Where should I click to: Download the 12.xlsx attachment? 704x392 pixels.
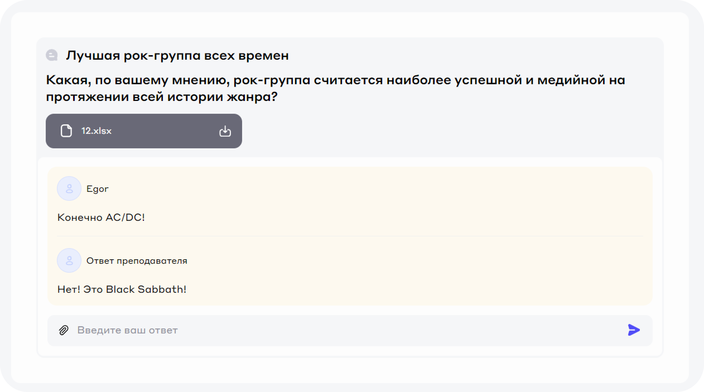(225, 131)
